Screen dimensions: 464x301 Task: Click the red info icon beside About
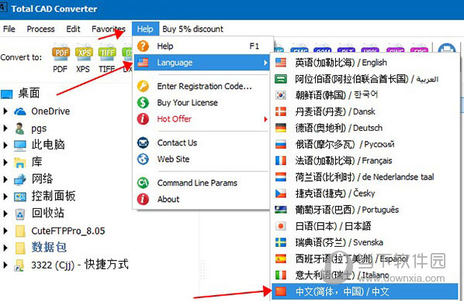[x=143, y=199]
